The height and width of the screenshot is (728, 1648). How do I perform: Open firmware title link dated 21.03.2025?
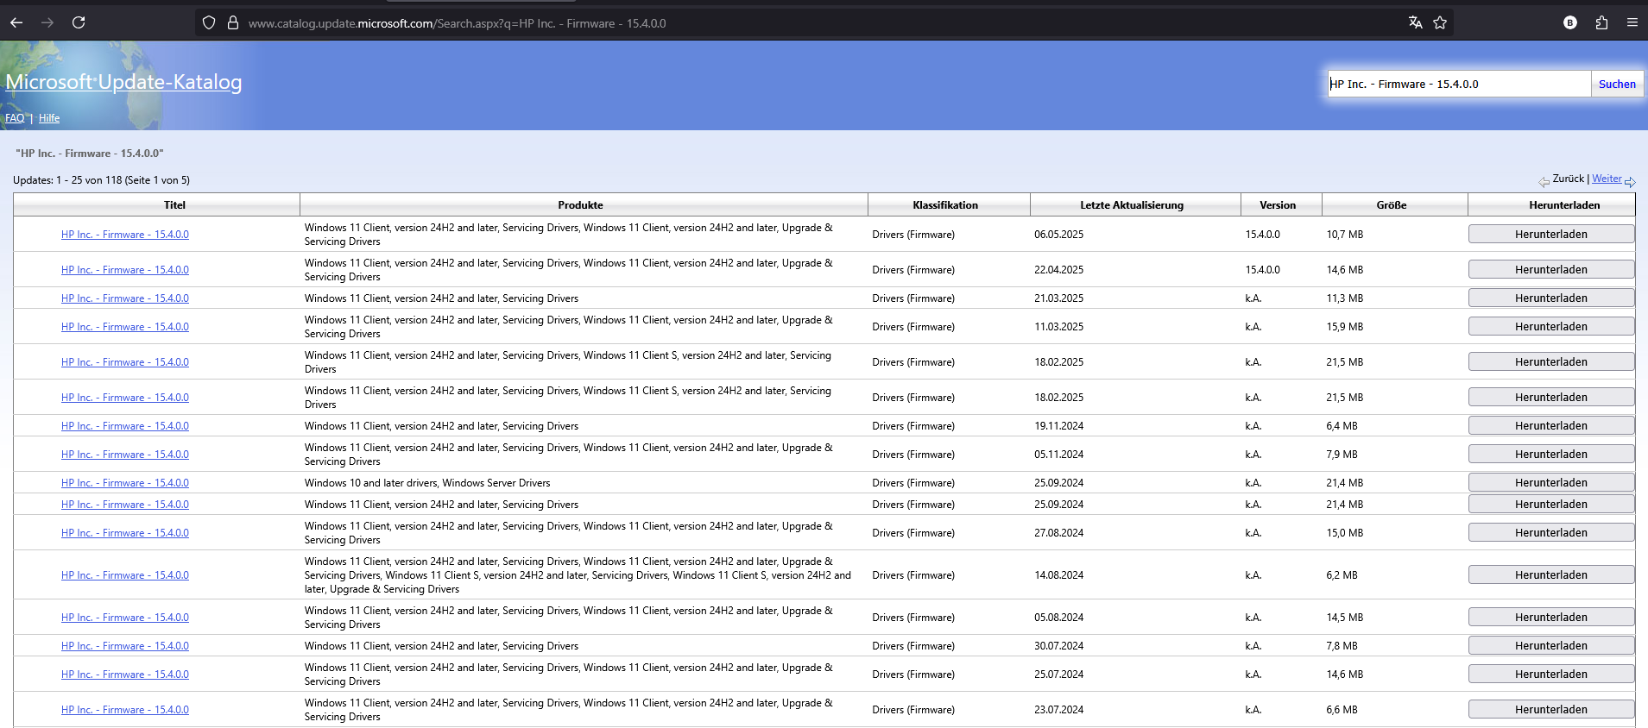125,298
